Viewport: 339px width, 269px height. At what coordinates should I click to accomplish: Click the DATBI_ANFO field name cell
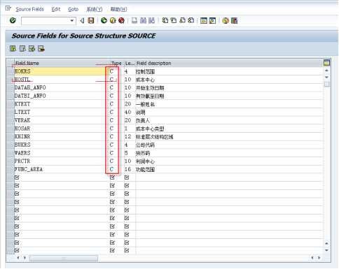60,96
